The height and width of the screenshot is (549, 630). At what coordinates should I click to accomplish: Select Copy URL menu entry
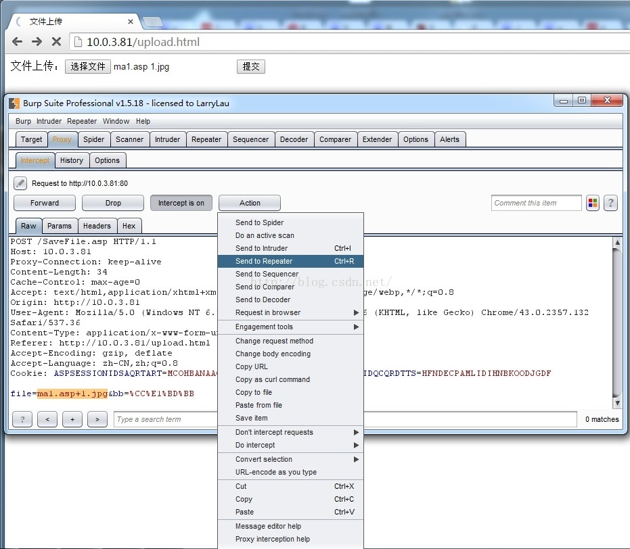pos(290,366)
